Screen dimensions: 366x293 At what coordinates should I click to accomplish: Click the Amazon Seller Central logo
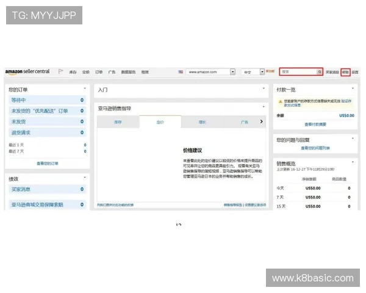[27, 71]
